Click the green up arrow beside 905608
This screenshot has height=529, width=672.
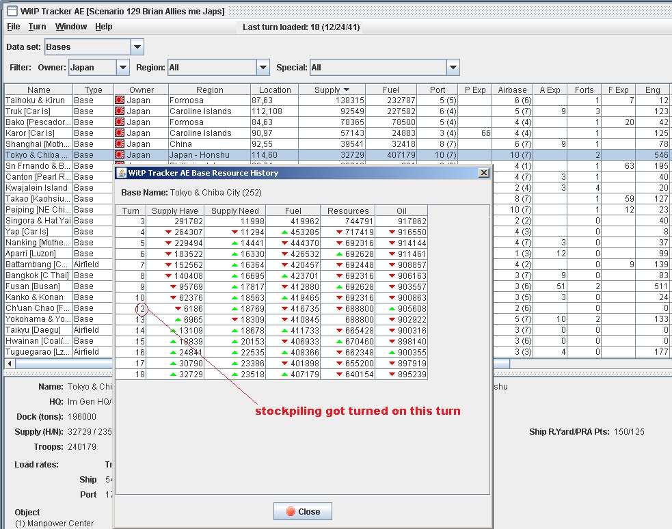[x=392, y=308]
